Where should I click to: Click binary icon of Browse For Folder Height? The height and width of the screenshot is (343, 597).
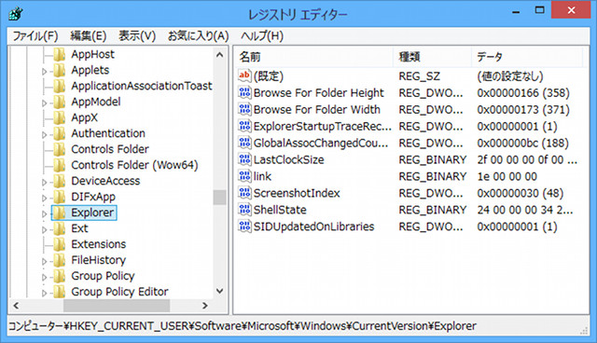pos(244,92)
